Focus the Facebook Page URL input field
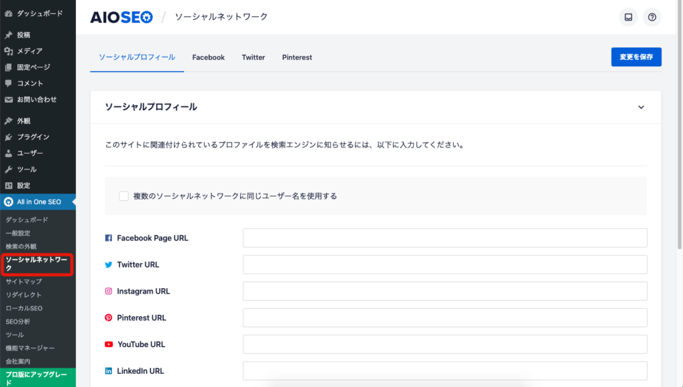This screenshot has width=683, height=387. tap(445, 238)
